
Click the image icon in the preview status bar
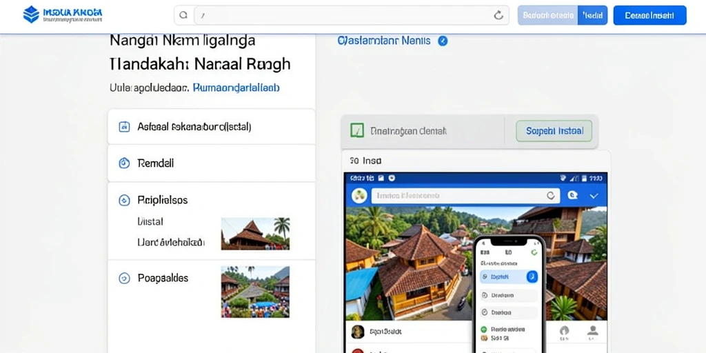[381, 179]
